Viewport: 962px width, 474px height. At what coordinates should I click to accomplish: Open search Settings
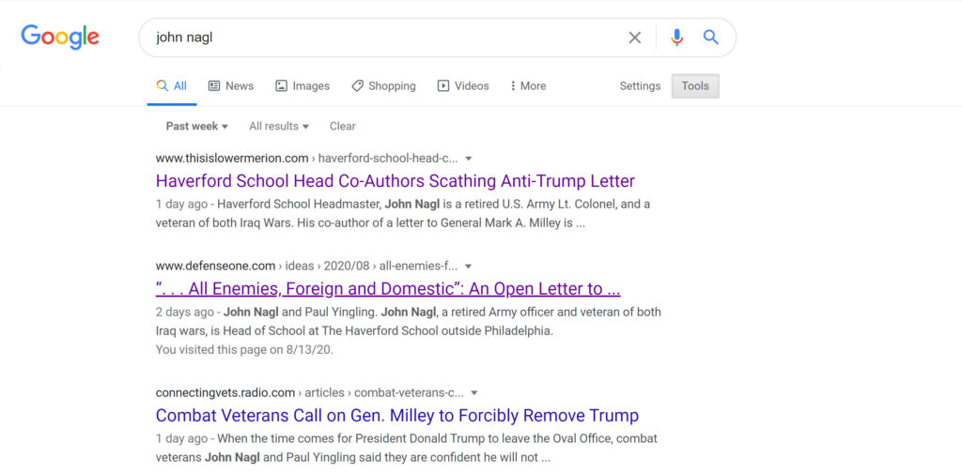[640, 85]
